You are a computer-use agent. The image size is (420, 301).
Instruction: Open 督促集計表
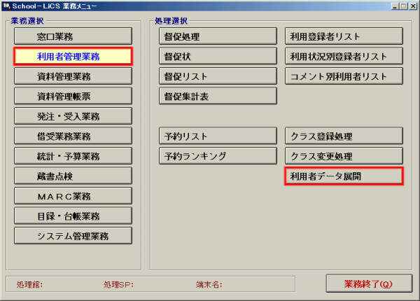click(218, 96)
